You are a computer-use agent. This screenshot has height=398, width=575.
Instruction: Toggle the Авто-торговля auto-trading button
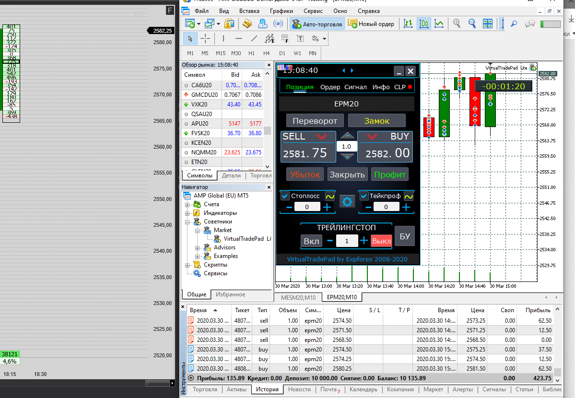[x=317, y=24]
